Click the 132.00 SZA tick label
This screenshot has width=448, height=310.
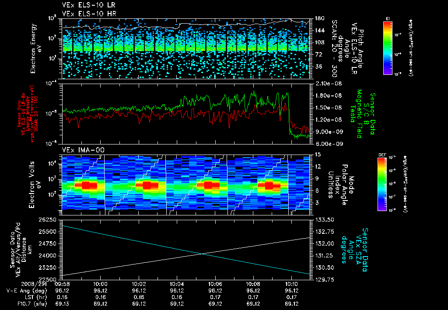325,243
